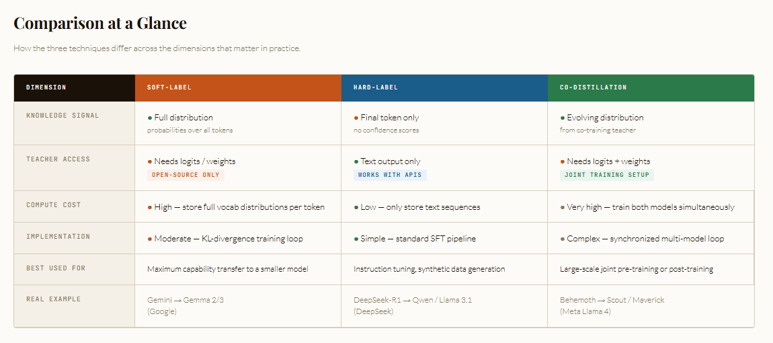Click the dot beside Very high compute cost

click(x=563, y=208)
